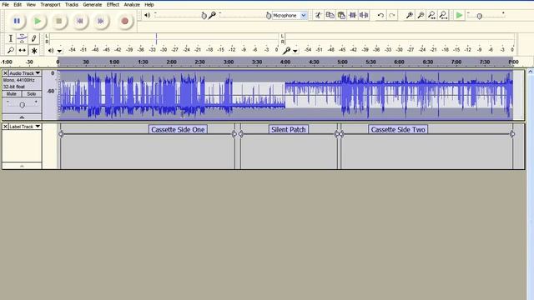Collapse the Label Track with bottom arrow

point(23,166)
